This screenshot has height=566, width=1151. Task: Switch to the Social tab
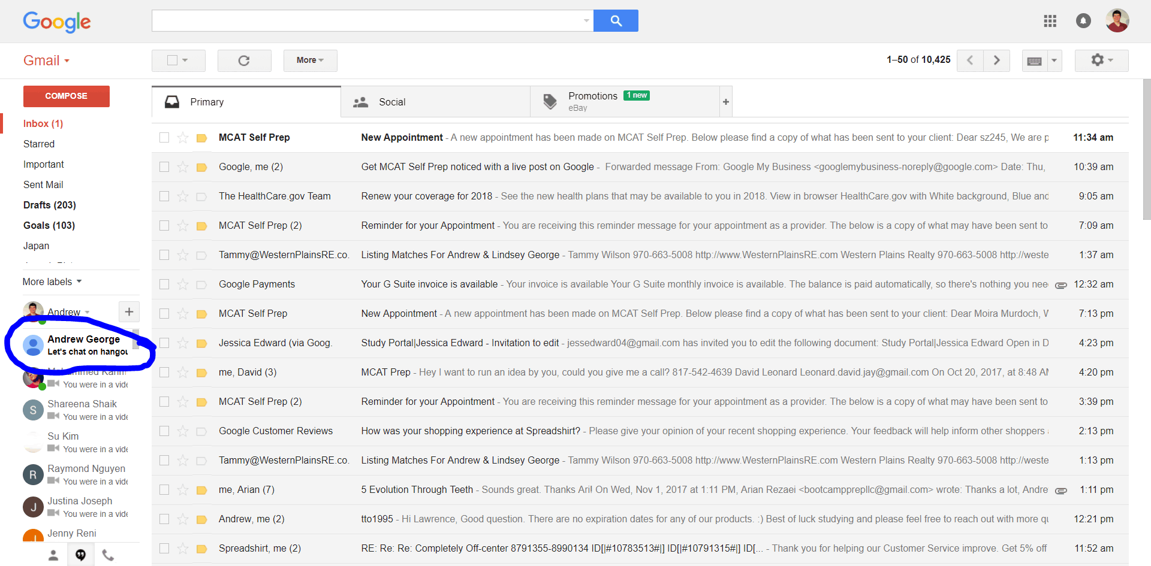[x=435, y=102]
